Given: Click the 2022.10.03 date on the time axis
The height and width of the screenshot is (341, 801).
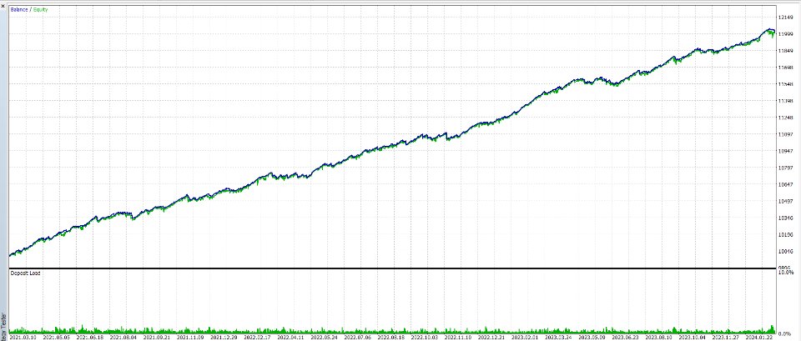Looking at the screenshot, I should 425,338.
